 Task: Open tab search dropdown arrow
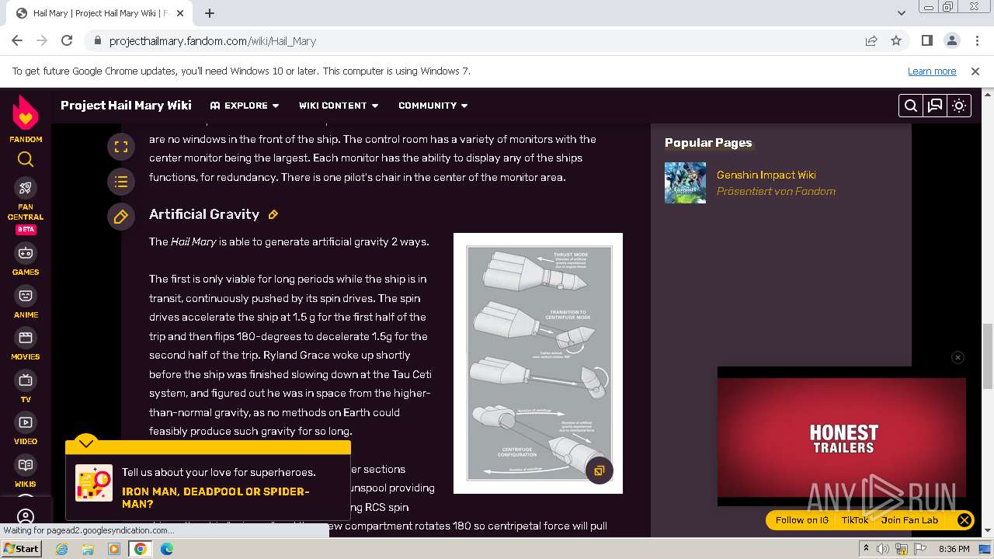pos(901,12)
